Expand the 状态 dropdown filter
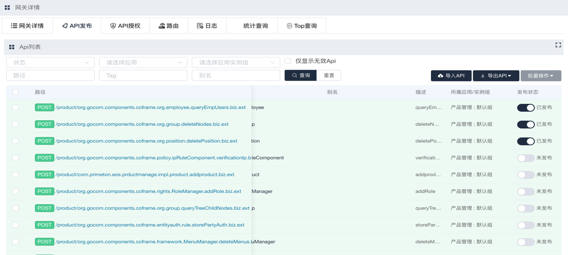568x255 pixels. 50,62
